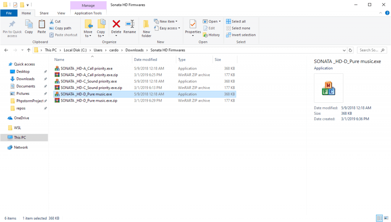Open OneDrive in navigation pane
Screen dimensions: 391x222
pyautogui.click(x=21, y=118)
